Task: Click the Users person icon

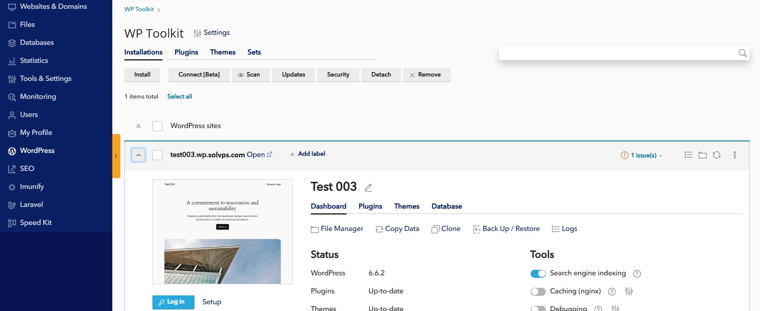Action: coord(12,115)
